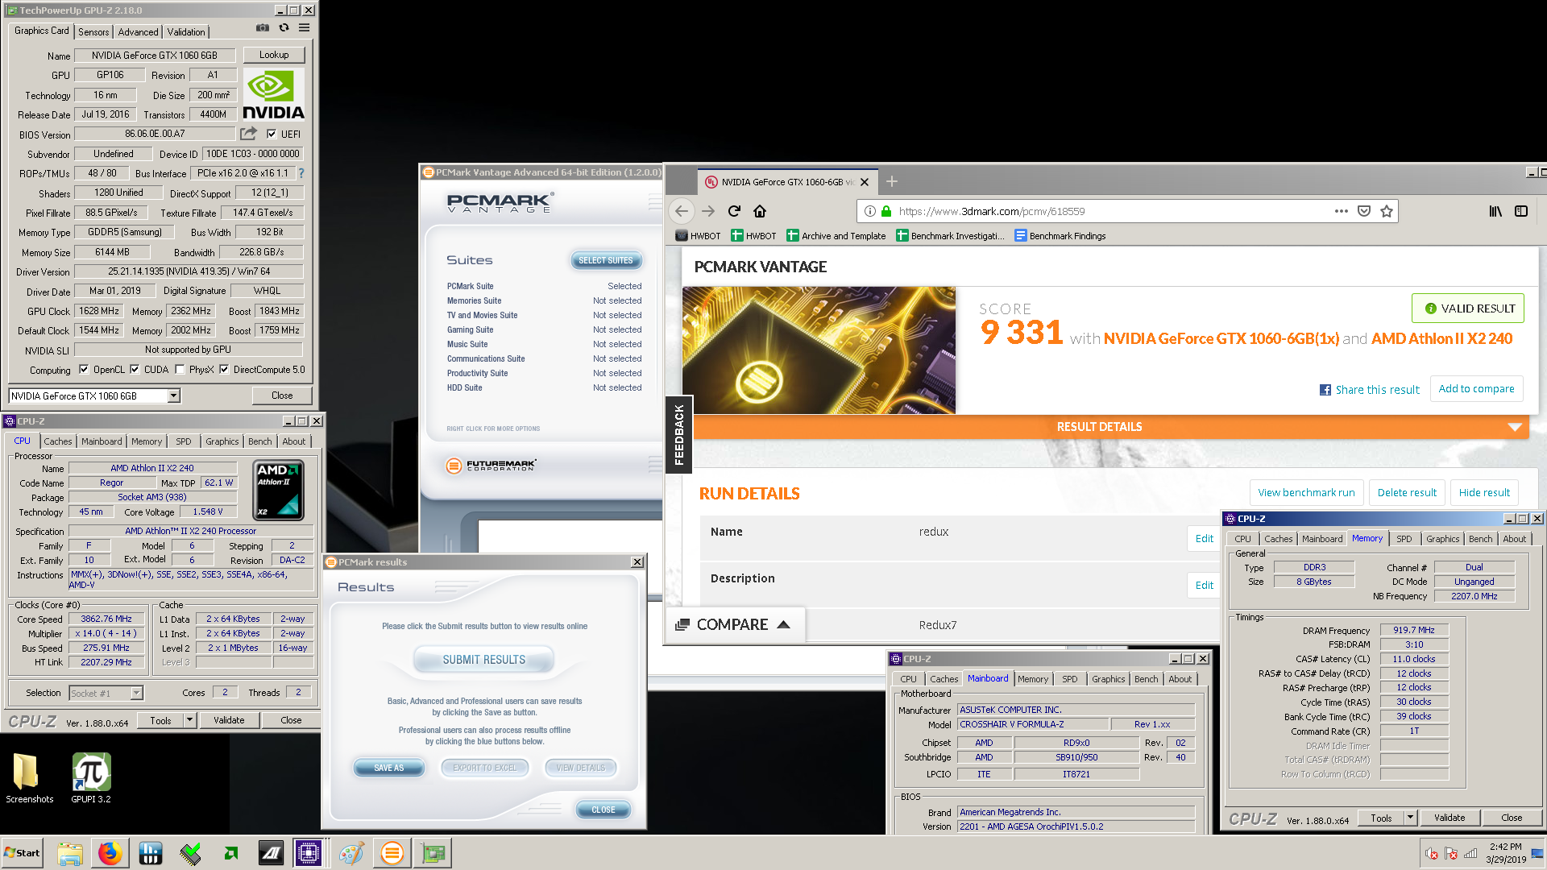Open the page actions three-dot menu

point(1341,211)
